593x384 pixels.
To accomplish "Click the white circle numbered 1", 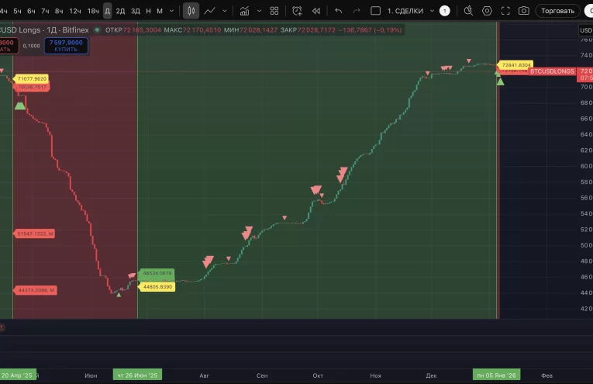I will coord(445,11).
